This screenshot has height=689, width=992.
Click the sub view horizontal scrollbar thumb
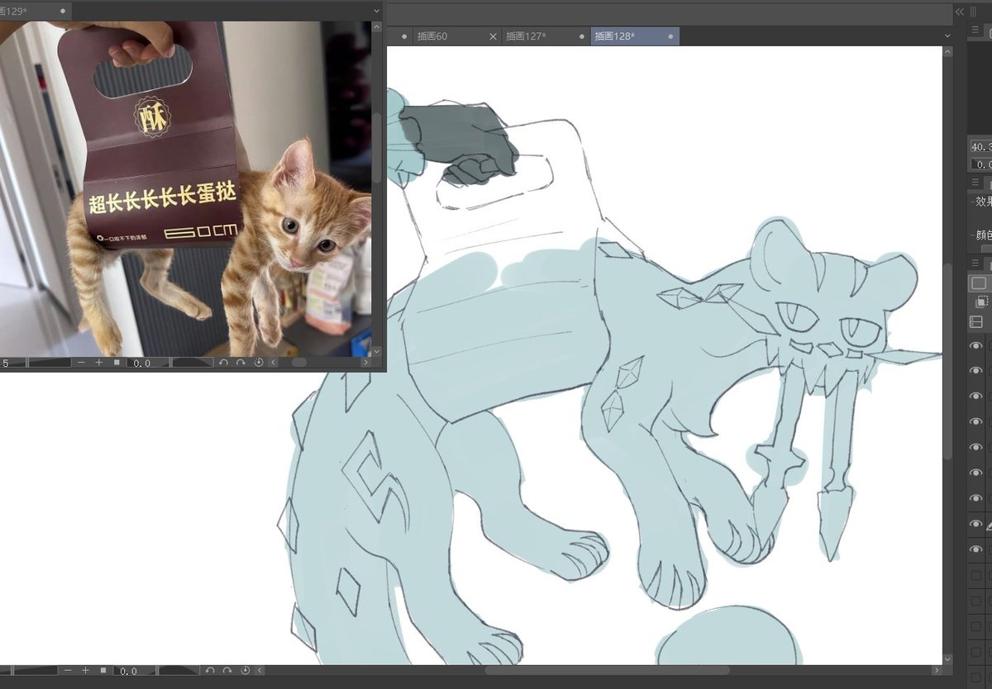pyautogui.click(x=298, y=363)
